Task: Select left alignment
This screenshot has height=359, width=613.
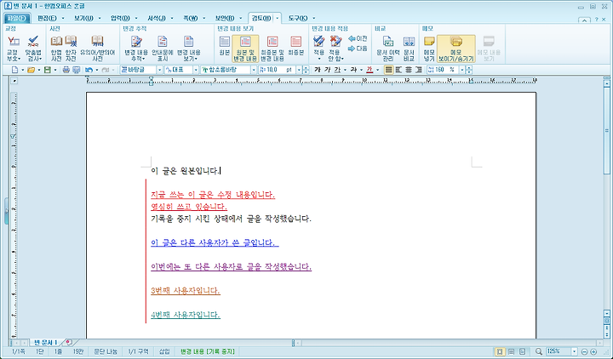Action: (x=398, y=70)
